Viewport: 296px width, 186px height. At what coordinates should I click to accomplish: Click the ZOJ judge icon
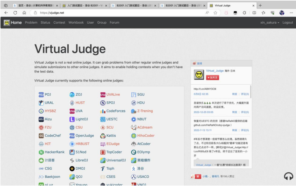pyautogui.click(x=72, y=95)
